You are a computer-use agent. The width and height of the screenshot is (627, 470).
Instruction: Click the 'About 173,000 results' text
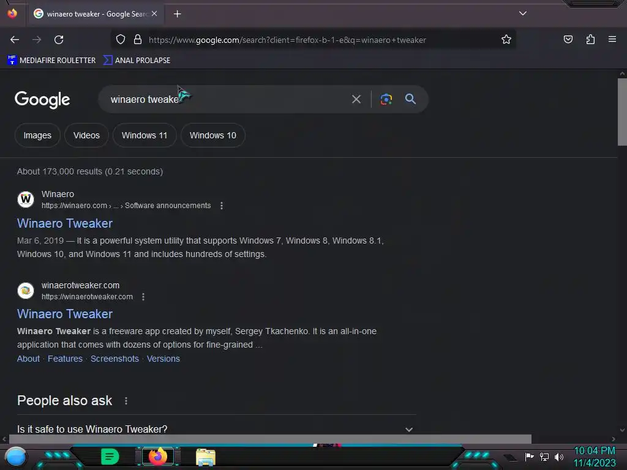pyautogui.click(x=89, y=171)
